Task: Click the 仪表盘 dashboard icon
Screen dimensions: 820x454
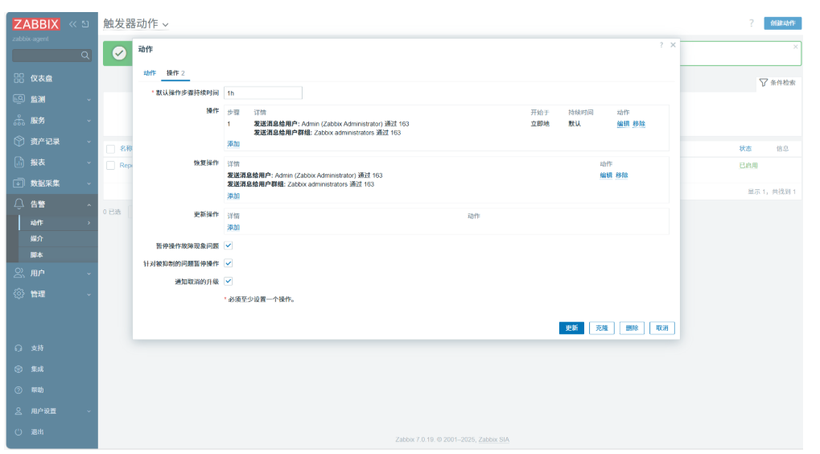Action: [19, 78]
